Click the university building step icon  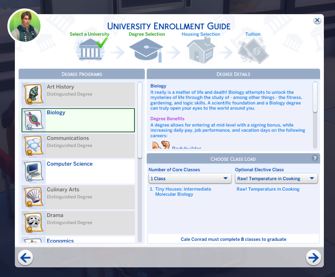click(x=90, y=50)
